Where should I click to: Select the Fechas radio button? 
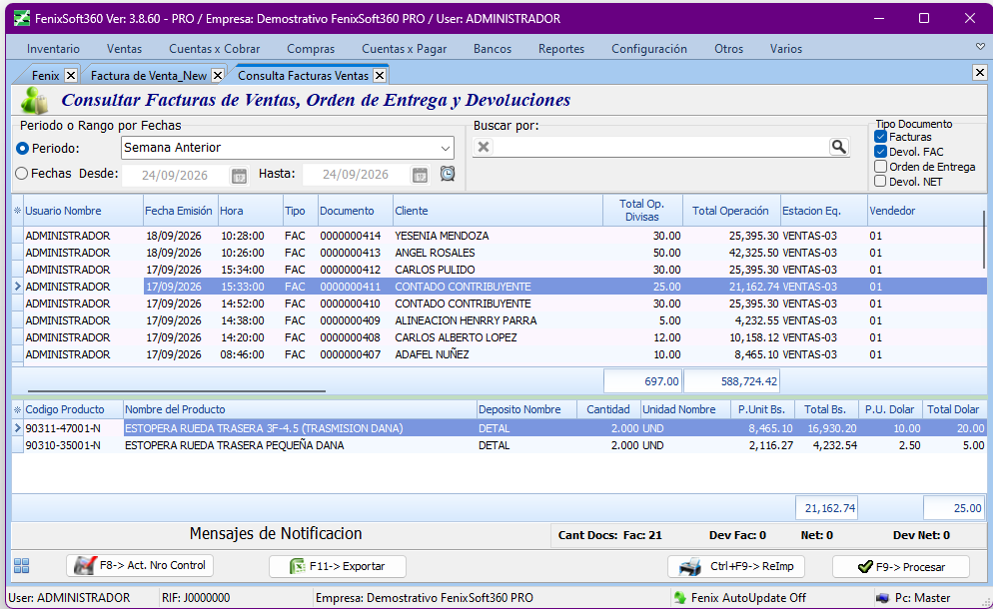click(x=22, y=173)
